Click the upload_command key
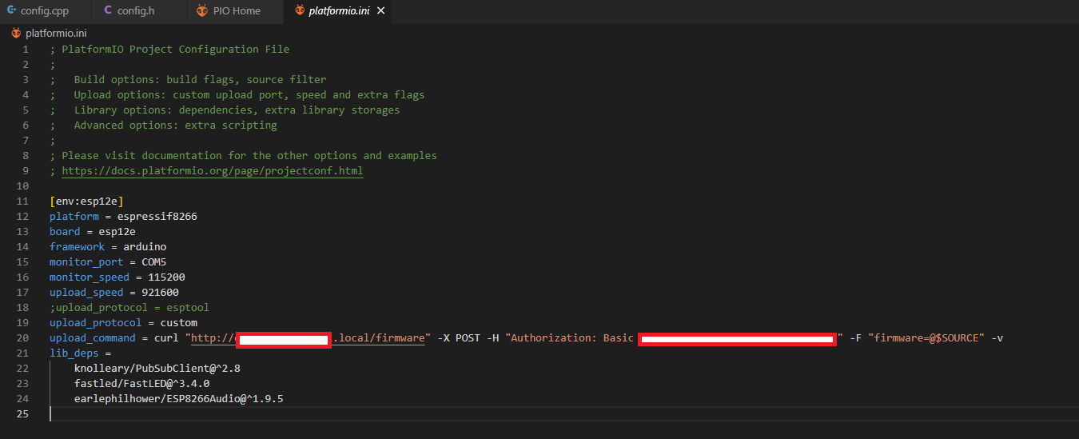This screenshot has width=1079, height=439. pos(93,338)
